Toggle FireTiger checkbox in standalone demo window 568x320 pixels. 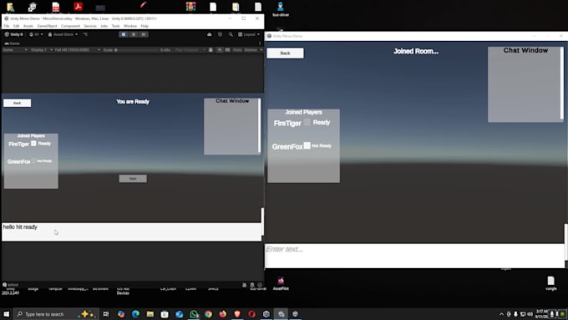pos(307,123)
